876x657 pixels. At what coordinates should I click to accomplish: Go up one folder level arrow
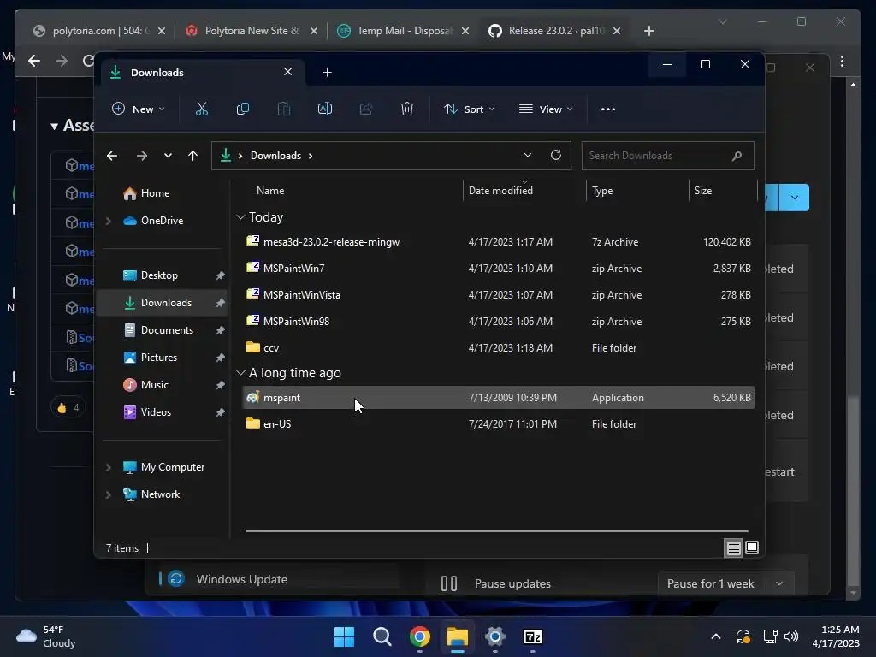(x=192, y=156)
